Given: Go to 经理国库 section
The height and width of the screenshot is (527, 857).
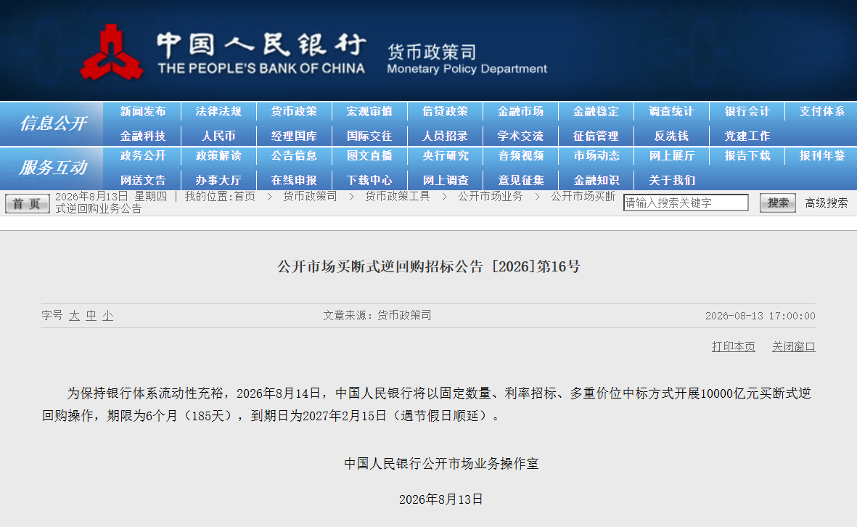Looking at the screenshot, I should 294,136.
